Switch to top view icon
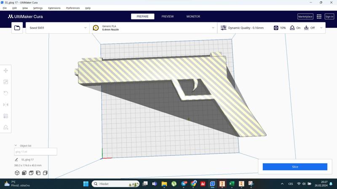This screenshot has width=337, height=189. click(31, 173)
